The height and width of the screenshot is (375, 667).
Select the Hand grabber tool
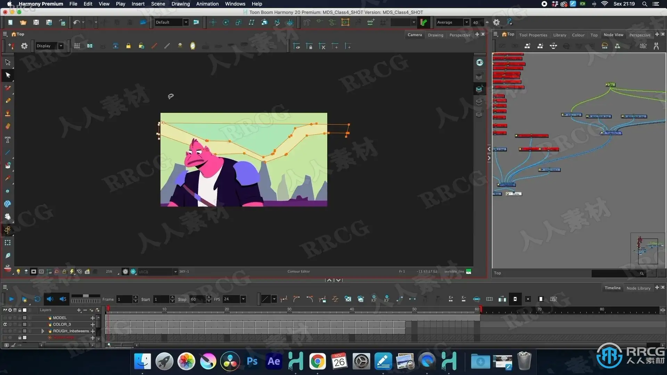(8, 217)
